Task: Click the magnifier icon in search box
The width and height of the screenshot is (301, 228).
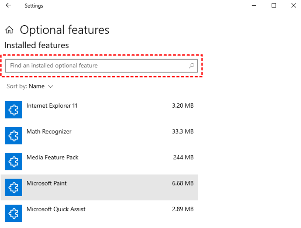Action: (x=191, y=66)
